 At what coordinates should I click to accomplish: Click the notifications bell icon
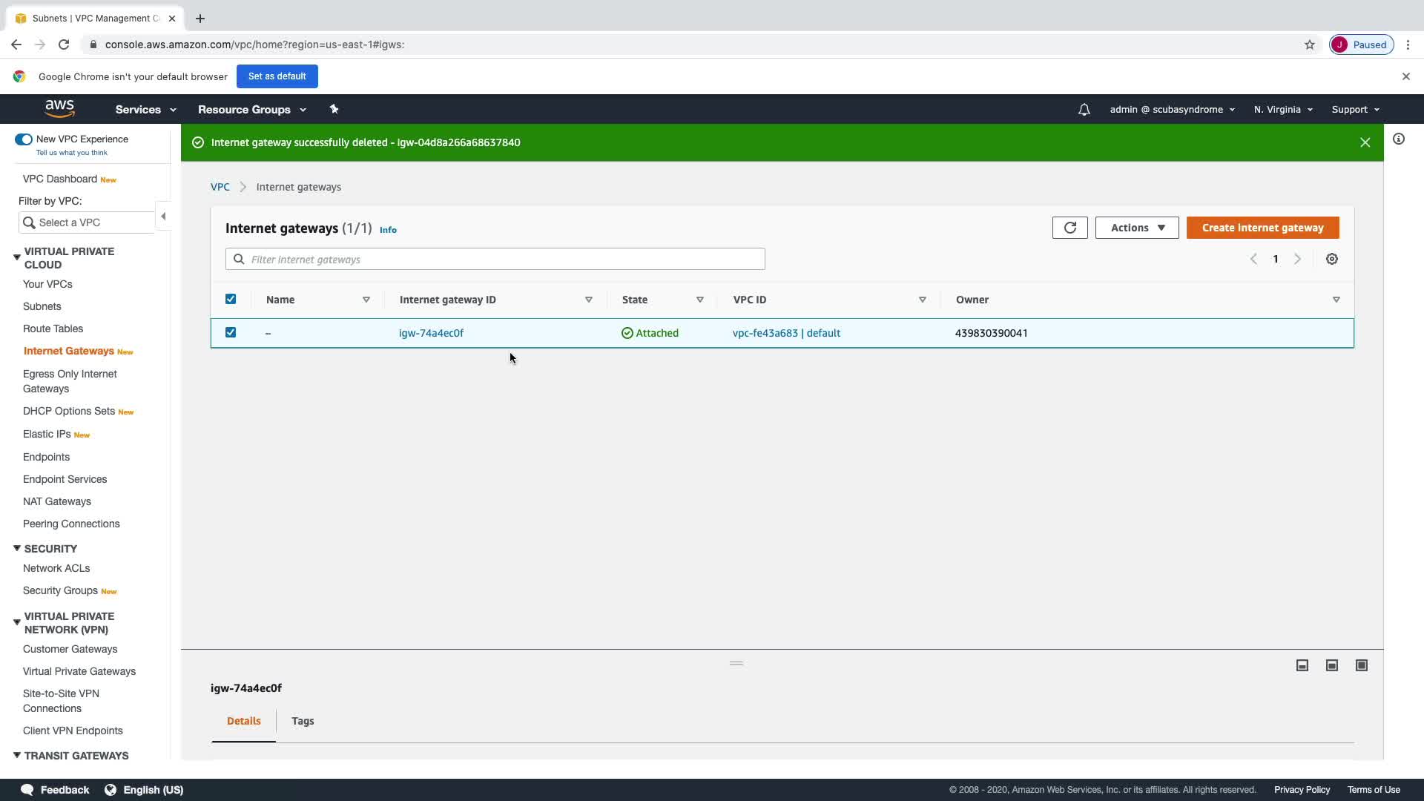pyautogui.click(x=1084, y=110)
